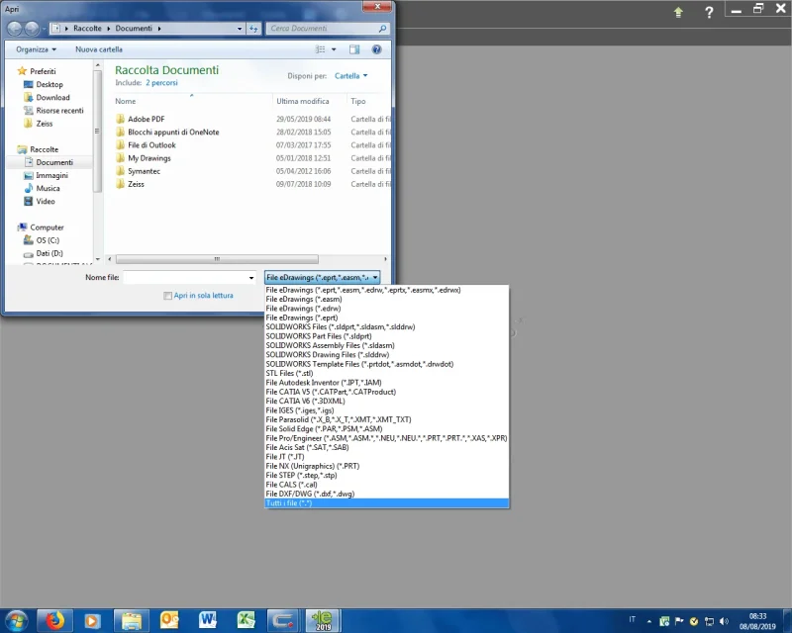Expand the Organizza dropdown
The image size is (792, 633).
coord(36,49)
